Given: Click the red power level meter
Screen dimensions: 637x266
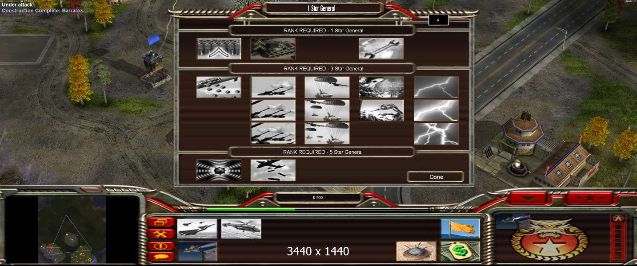Looking at the screenshot, I should pyautogui.click(x=618, y=242).
